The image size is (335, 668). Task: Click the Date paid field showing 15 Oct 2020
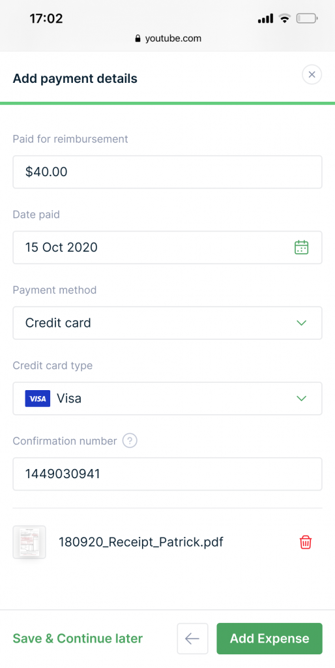click(x=167, y=247)
